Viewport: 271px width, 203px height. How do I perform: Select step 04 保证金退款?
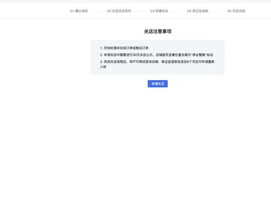pyautogui.click(x=198, y=11)
